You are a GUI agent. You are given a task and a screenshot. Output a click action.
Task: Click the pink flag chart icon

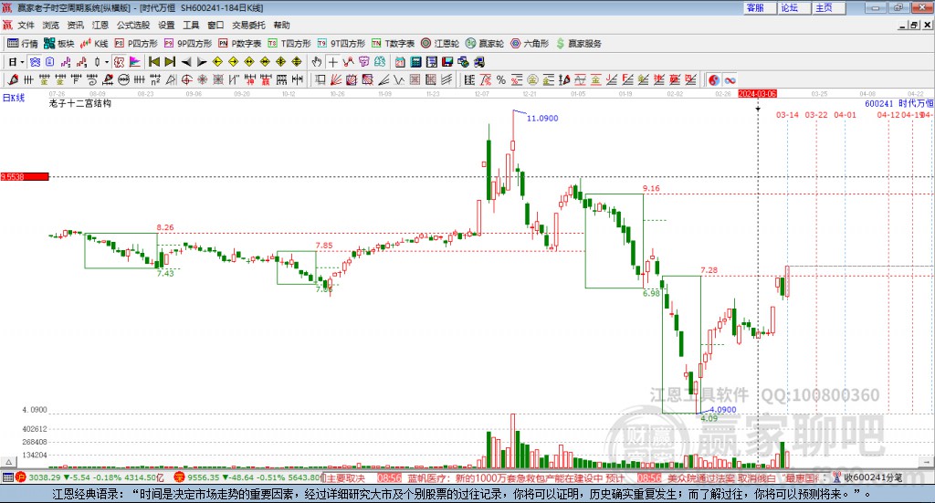click(135, 62)
